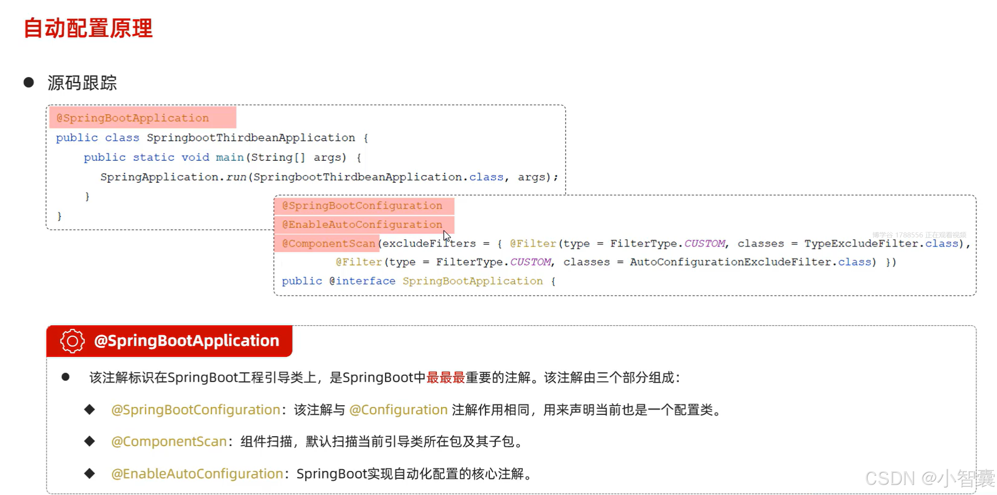Viewport: 997px width, 495px height.
Task: Click yellow @Configuration text in description
Action: (x=398, y=410)
